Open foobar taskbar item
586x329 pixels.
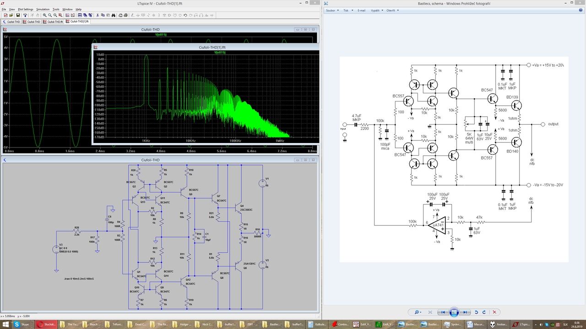click(499, 324)
